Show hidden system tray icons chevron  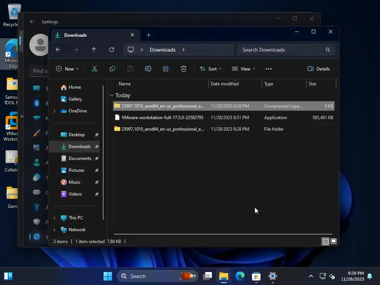coord(311,276)
